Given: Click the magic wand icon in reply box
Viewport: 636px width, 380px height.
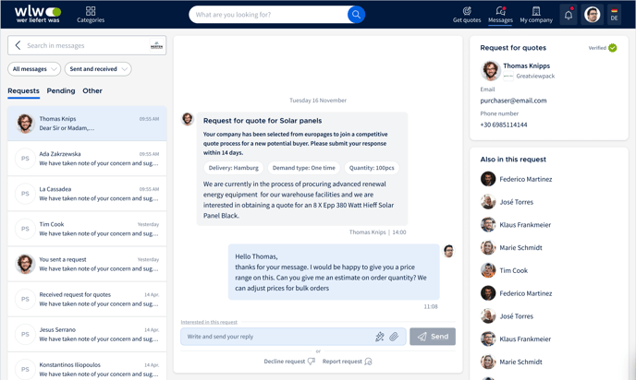Looking at the screenshot, I should point(379,337).
